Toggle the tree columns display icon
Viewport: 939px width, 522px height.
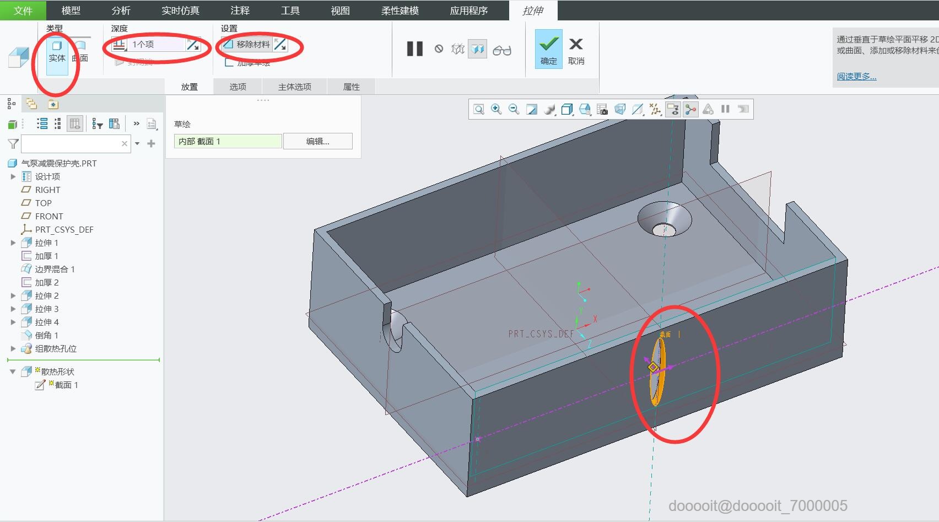tap(75, 124)
